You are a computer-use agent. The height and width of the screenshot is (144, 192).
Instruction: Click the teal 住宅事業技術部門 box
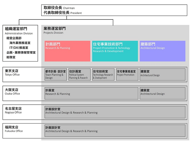115,51
